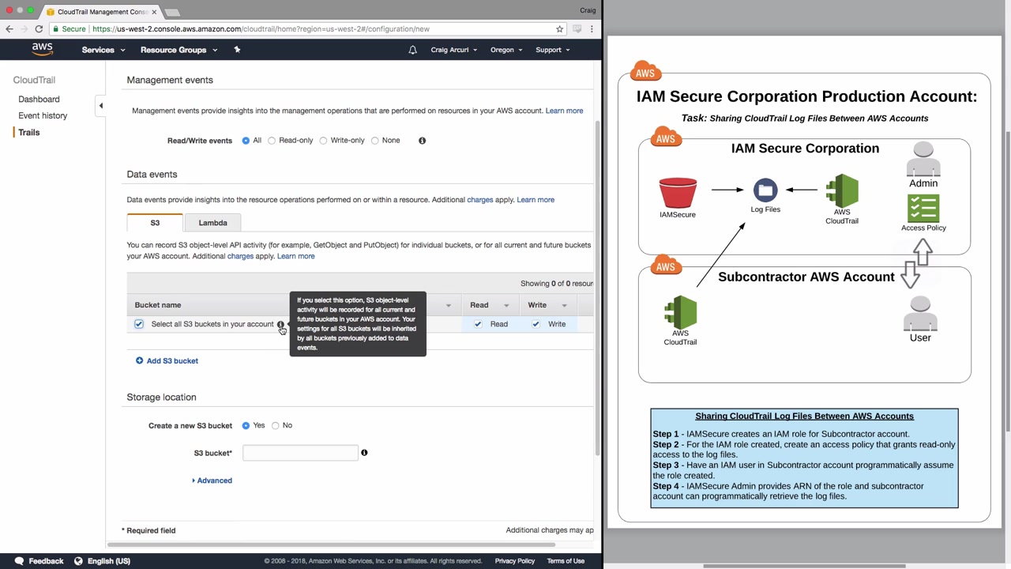Toggle the Read checkbox for all buckets
Image resolution: width=1011 pixels, height=569 pixels.
pos(478,324)
